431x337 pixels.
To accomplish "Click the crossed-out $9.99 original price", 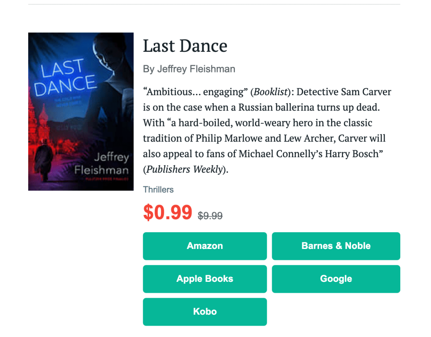I will click(210, 216).
